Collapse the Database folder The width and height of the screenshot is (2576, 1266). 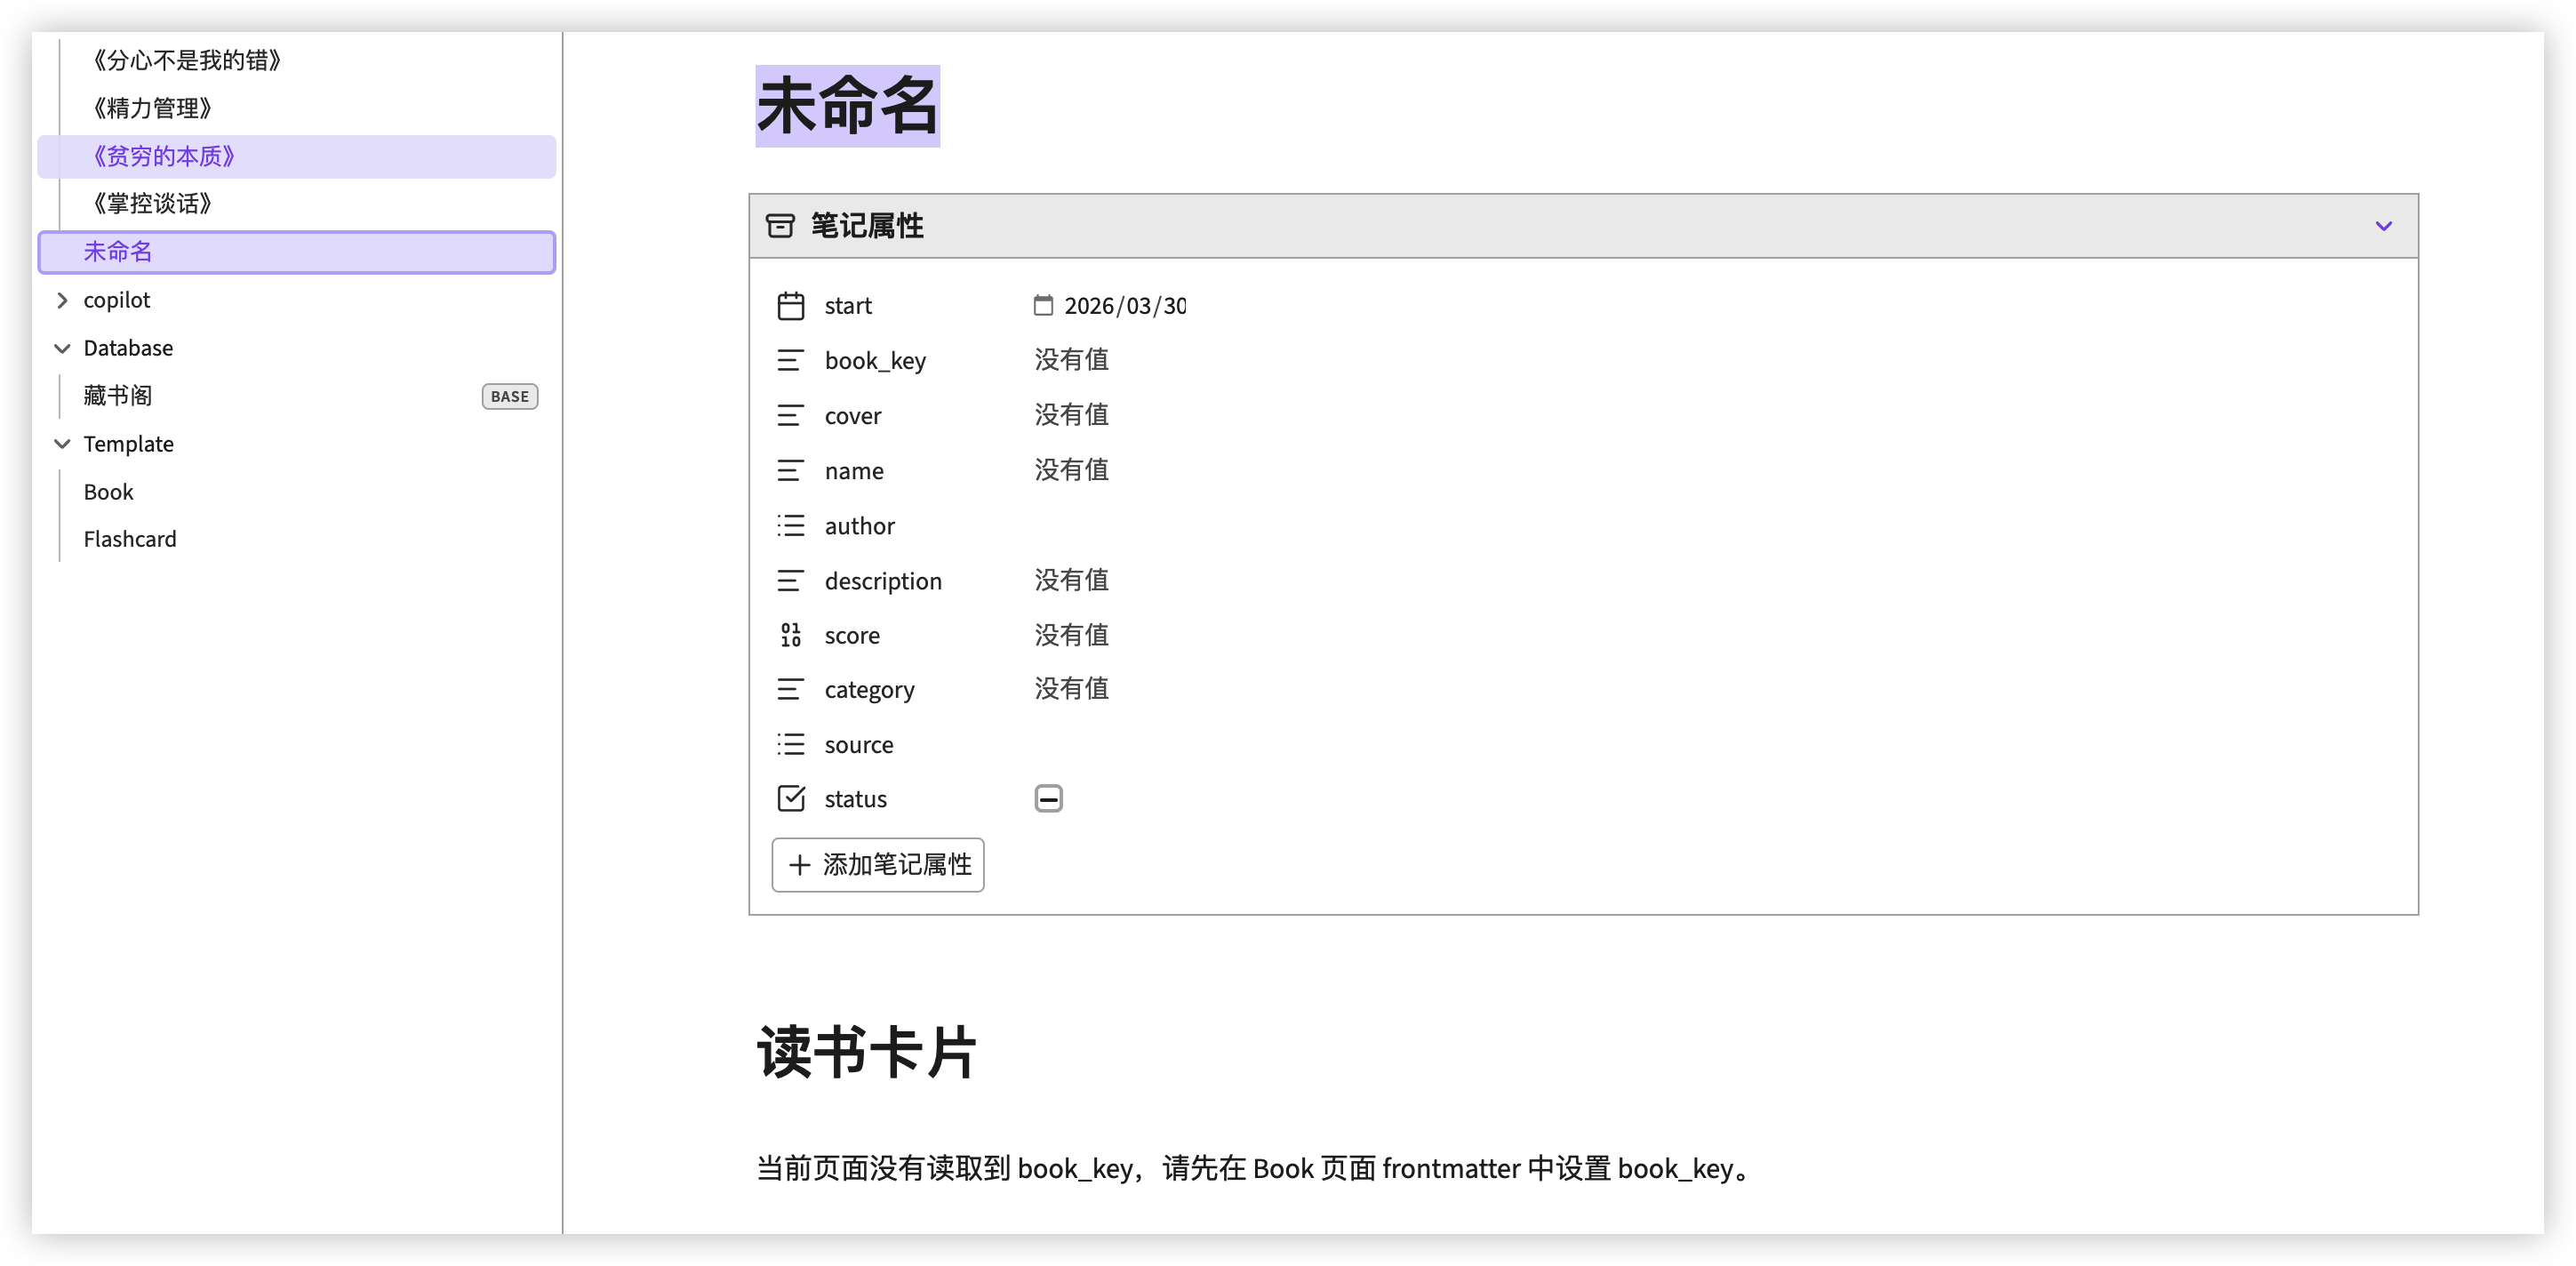pyautogui.click(x=62, y=348)
